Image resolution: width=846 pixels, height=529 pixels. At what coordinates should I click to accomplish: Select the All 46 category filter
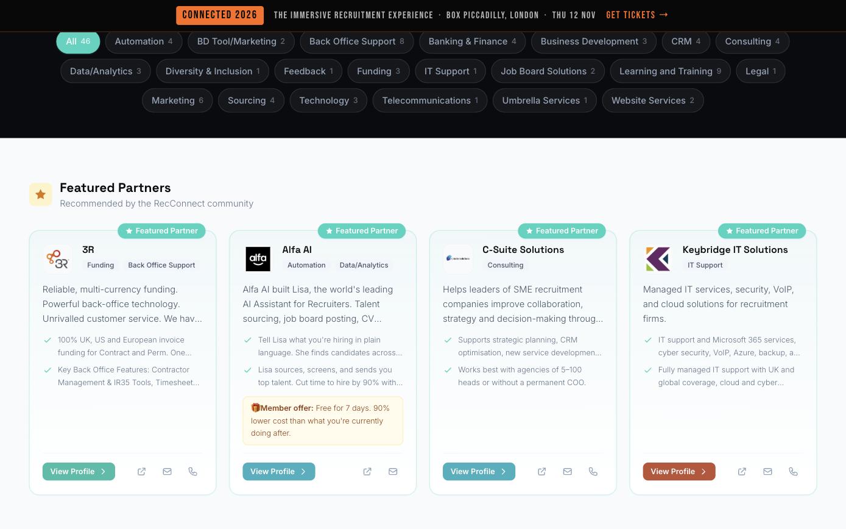coord(78,41)
